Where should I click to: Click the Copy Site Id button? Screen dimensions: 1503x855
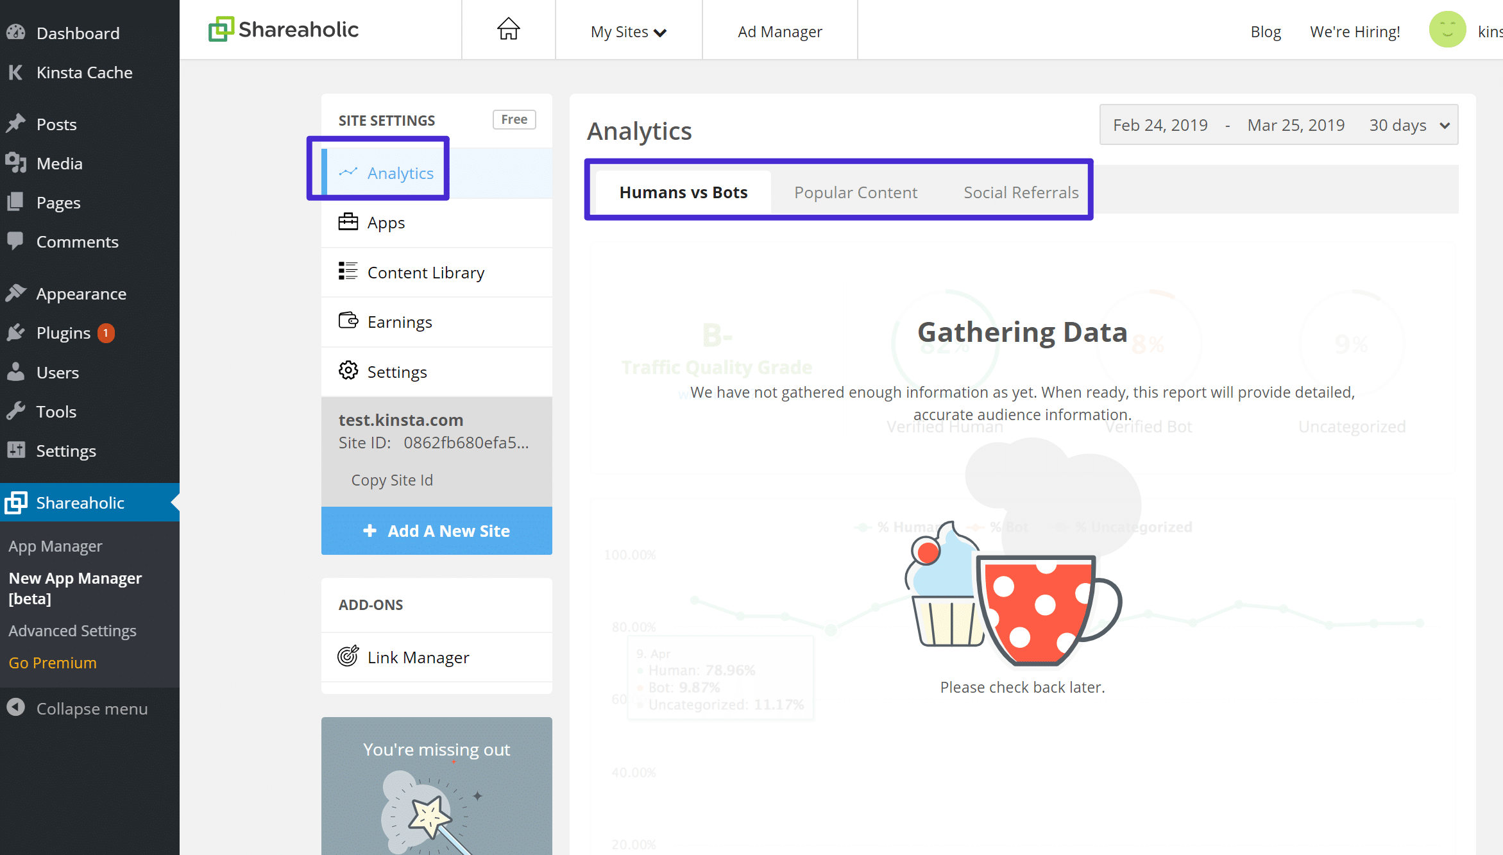(x=392, y=479)
